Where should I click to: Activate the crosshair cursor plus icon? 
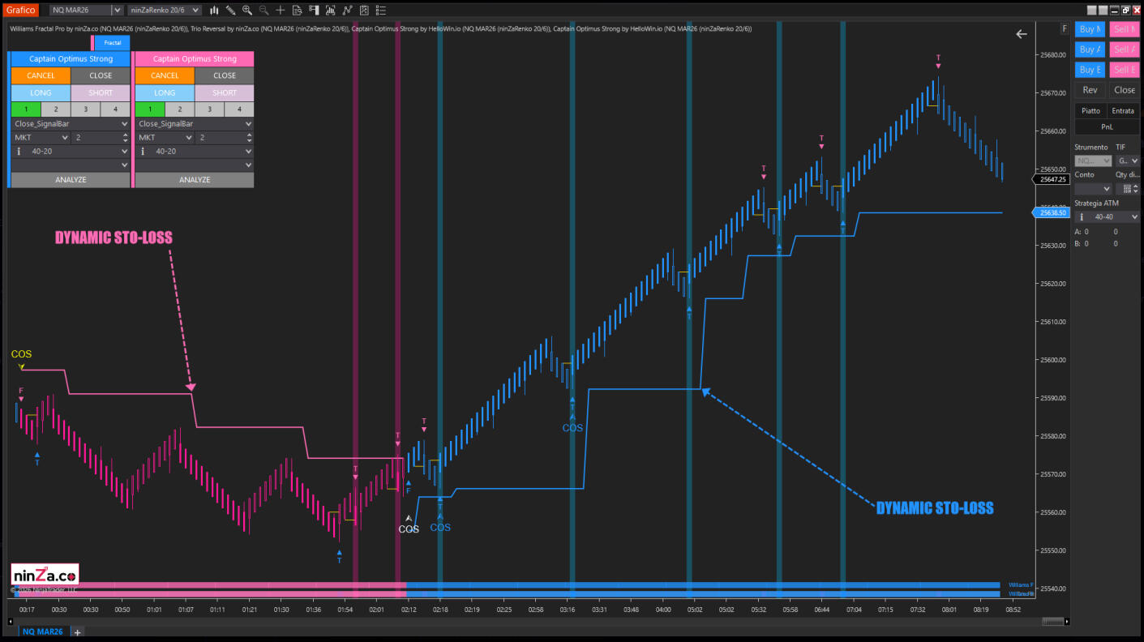281,11
